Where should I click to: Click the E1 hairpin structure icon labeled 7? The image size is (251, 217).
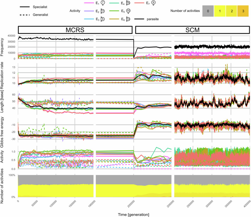click(103, 3)
